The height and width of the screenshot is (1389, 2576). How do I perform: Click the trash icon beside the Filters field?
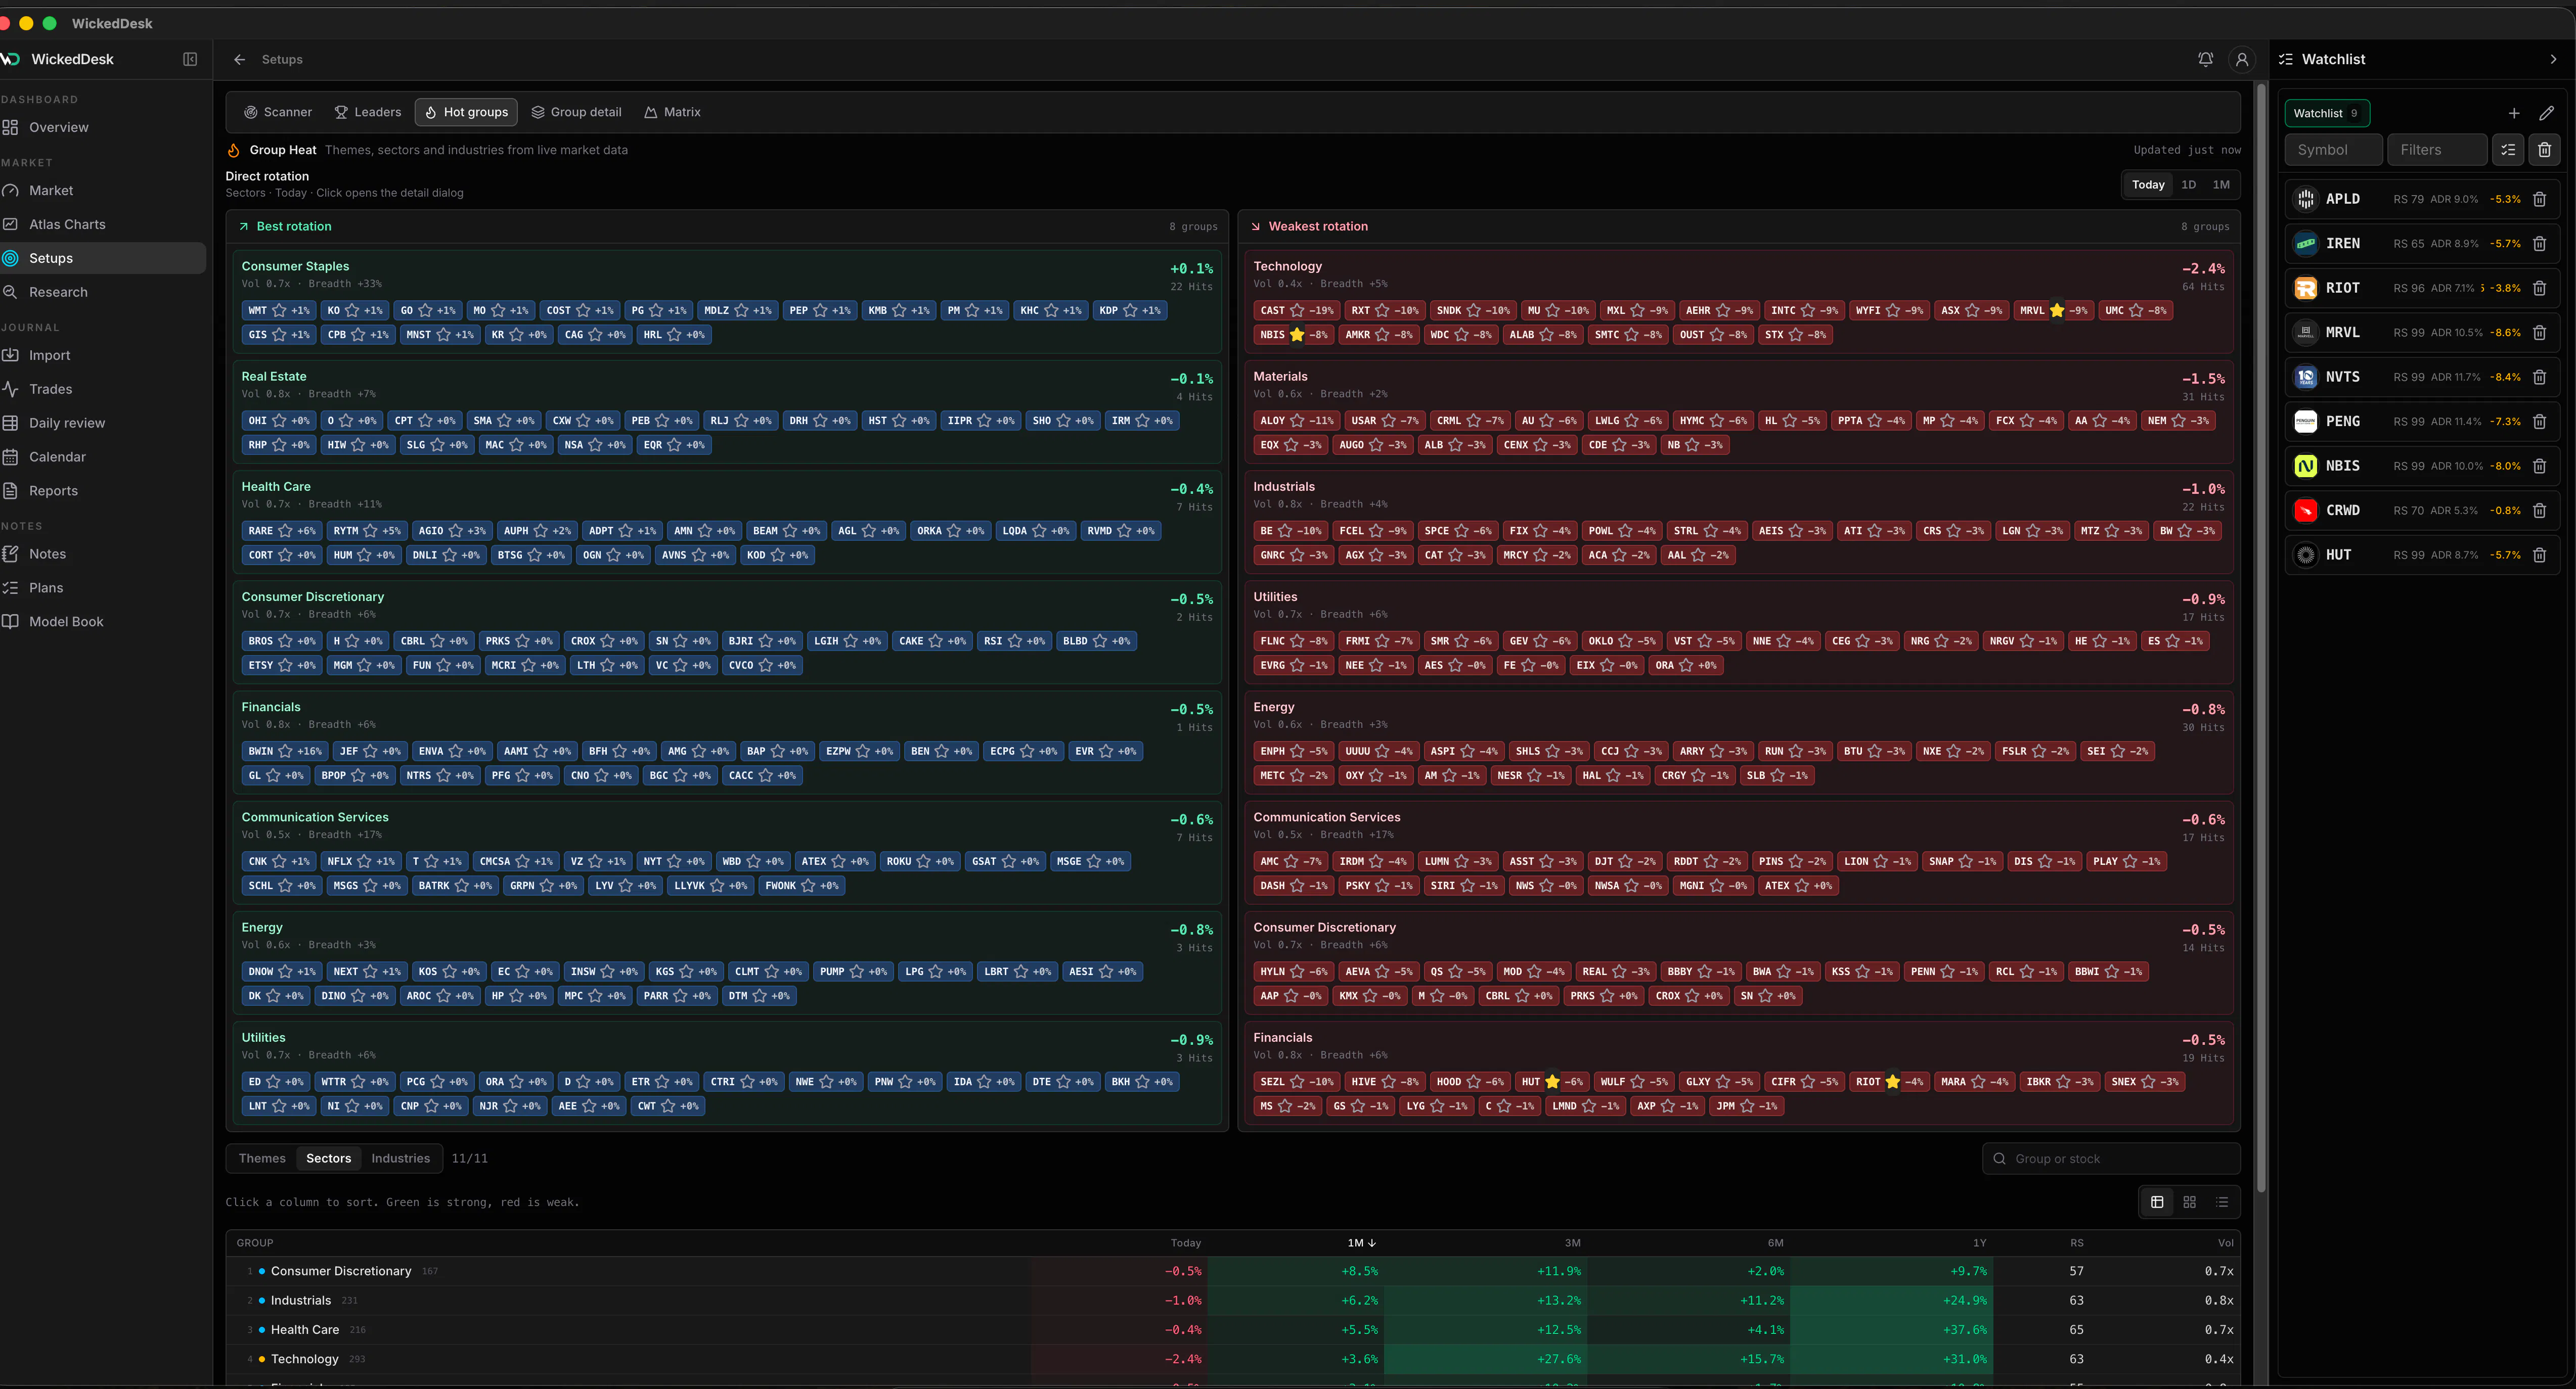pos(2545,150)
